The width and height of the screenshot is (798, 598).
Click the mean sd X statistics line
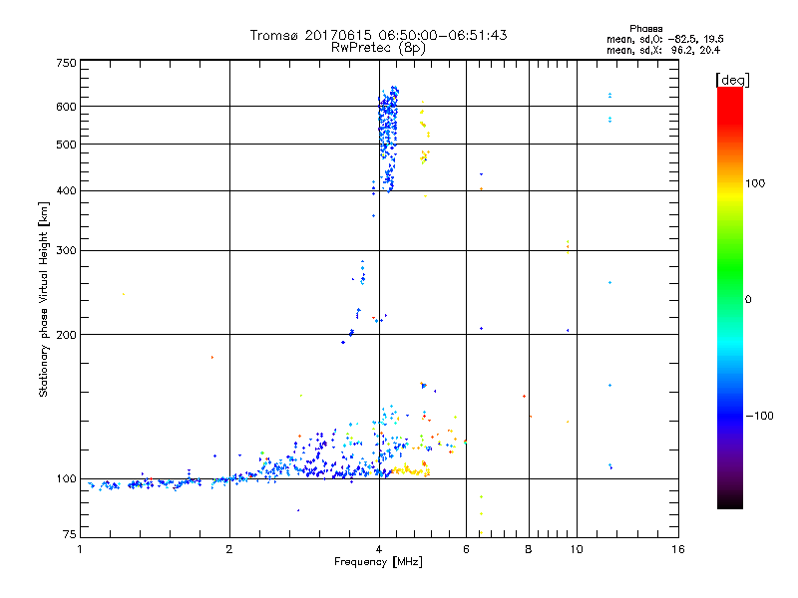coord(663,50)
